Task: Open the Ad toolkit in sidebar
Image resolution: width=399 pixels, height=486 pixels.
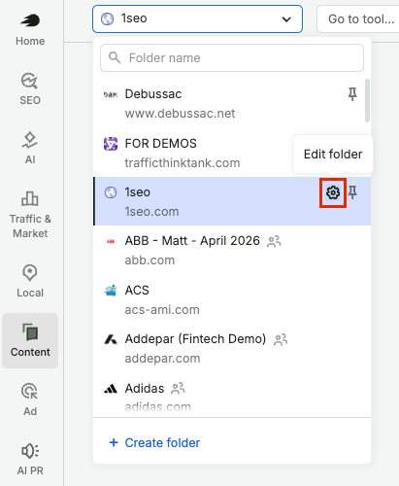Action: (30, 399)
